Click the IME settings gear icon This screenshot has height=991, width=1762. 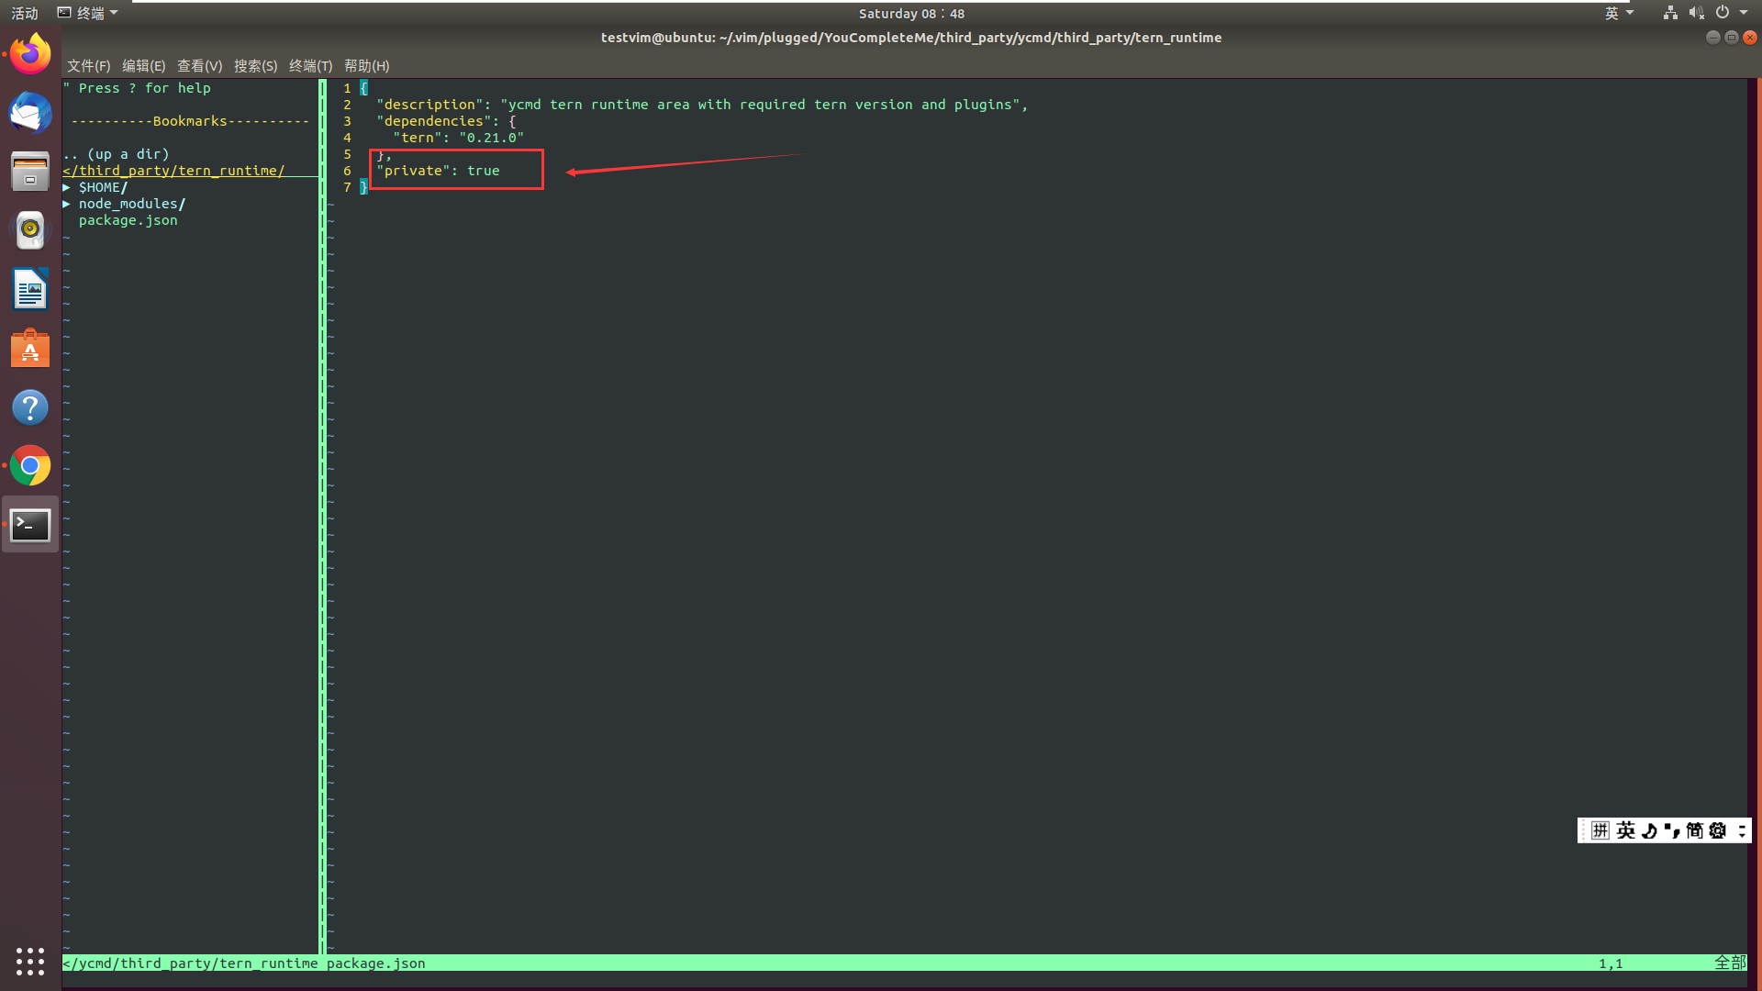(x=1718, y=830)
